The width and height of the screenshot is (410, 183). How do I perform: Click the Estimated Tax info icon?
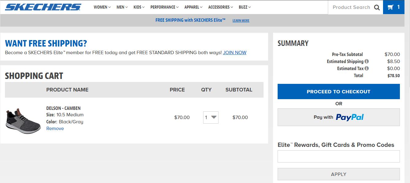(x=366, y=69)
